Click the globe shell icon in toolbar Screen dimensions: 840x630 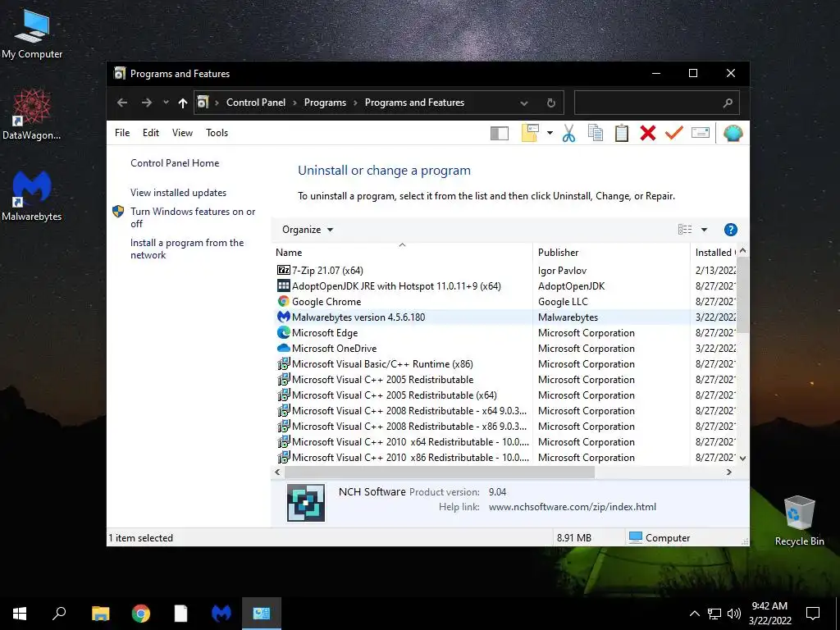733,133
